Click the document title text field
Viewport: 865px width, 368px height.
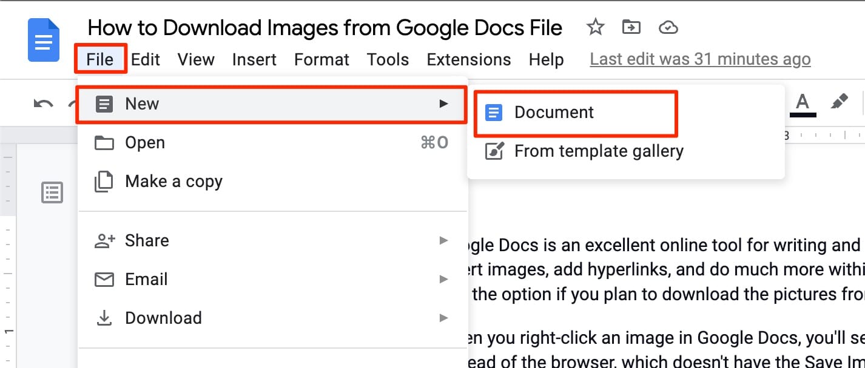[325, 28]
